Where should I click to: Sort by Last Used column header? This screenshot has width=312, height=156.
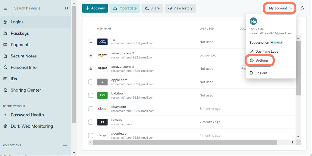point(206,29)
